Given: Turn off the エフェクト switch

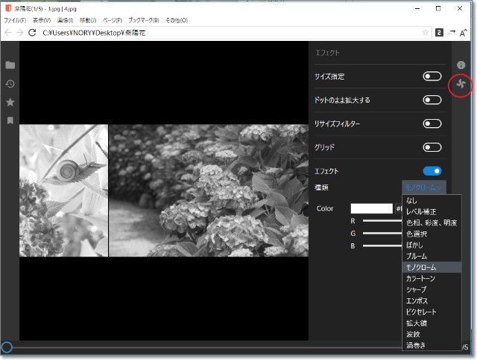Looking at the screenshot, I should coord(432,171).
